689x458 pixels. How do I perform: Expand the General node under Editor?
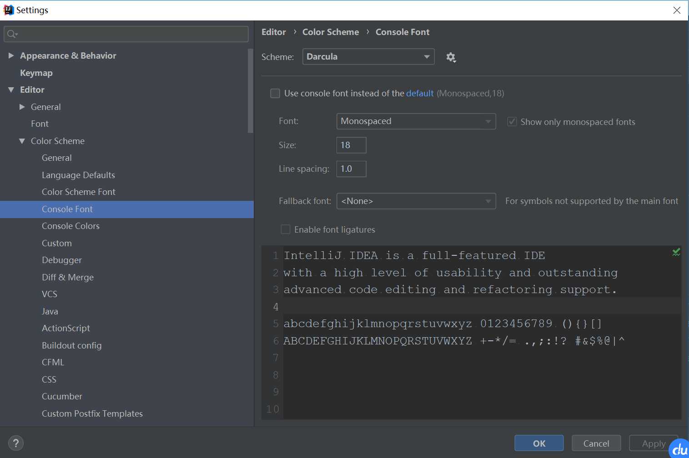(22, 107)
